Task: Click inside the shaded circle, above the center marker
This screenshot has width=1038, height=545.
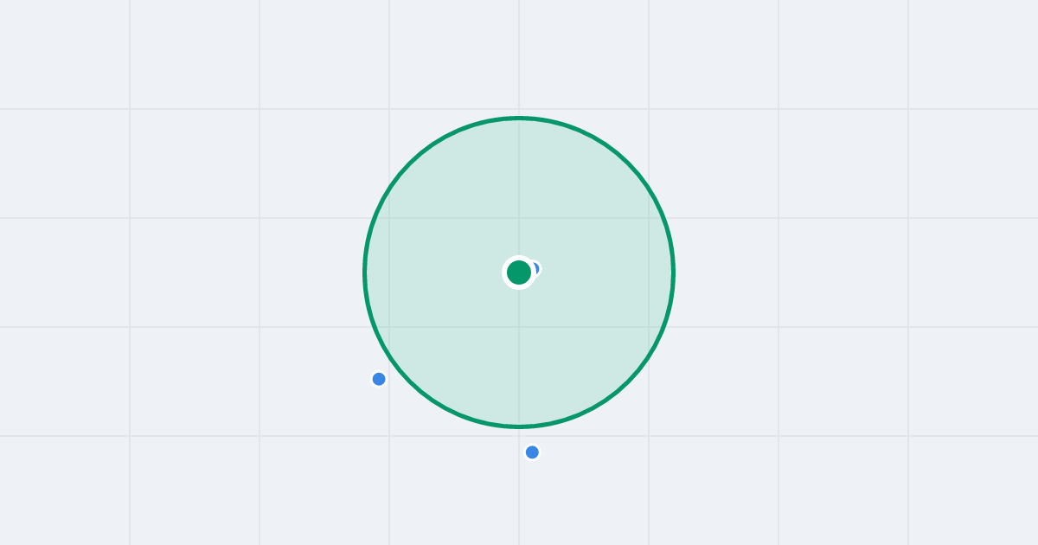Action: pyautogui.click(x=519, y=190)
